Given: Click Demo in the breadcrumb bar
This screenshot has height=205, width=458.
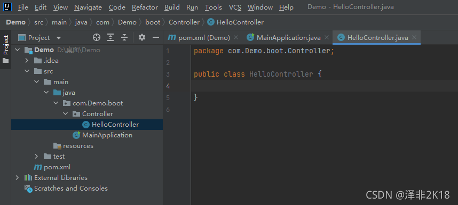Looking at the screenshot, I should [x=16, y=22].
